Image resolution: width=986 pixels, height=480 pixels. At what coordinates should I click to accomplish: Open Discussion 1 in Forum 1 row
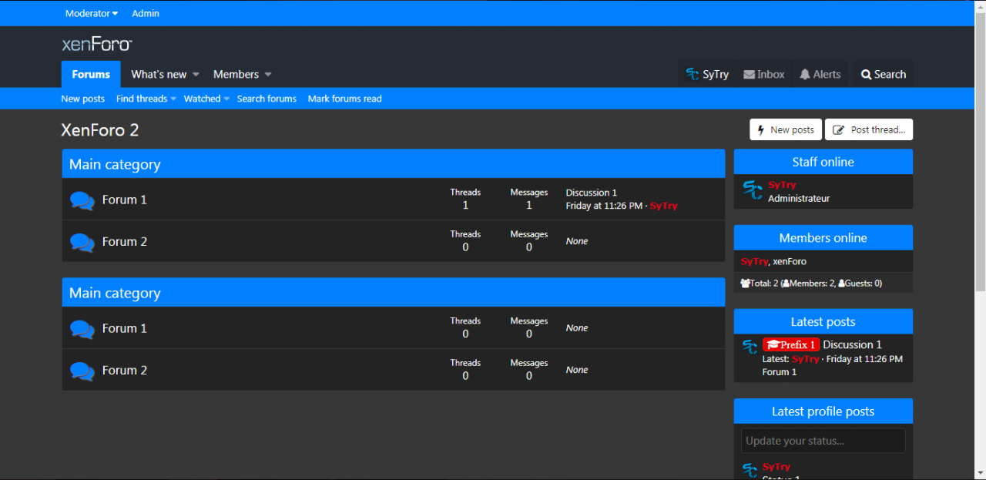tap(592, 193)
